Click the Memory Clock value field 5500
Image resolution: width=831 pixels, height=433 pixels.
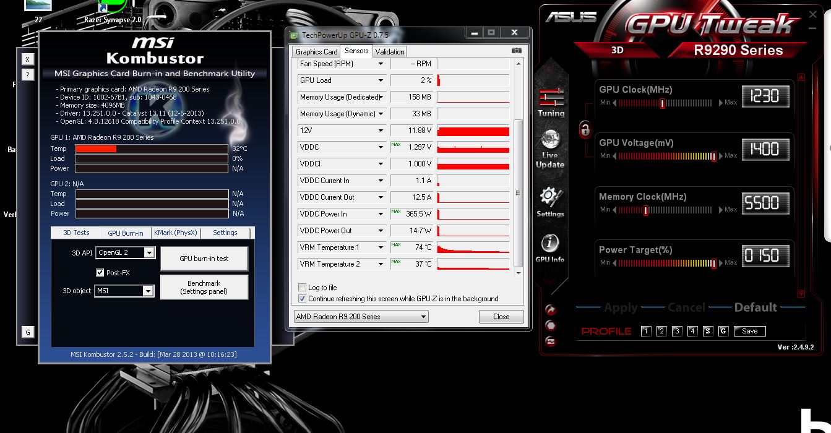click(x=765, y=203)
